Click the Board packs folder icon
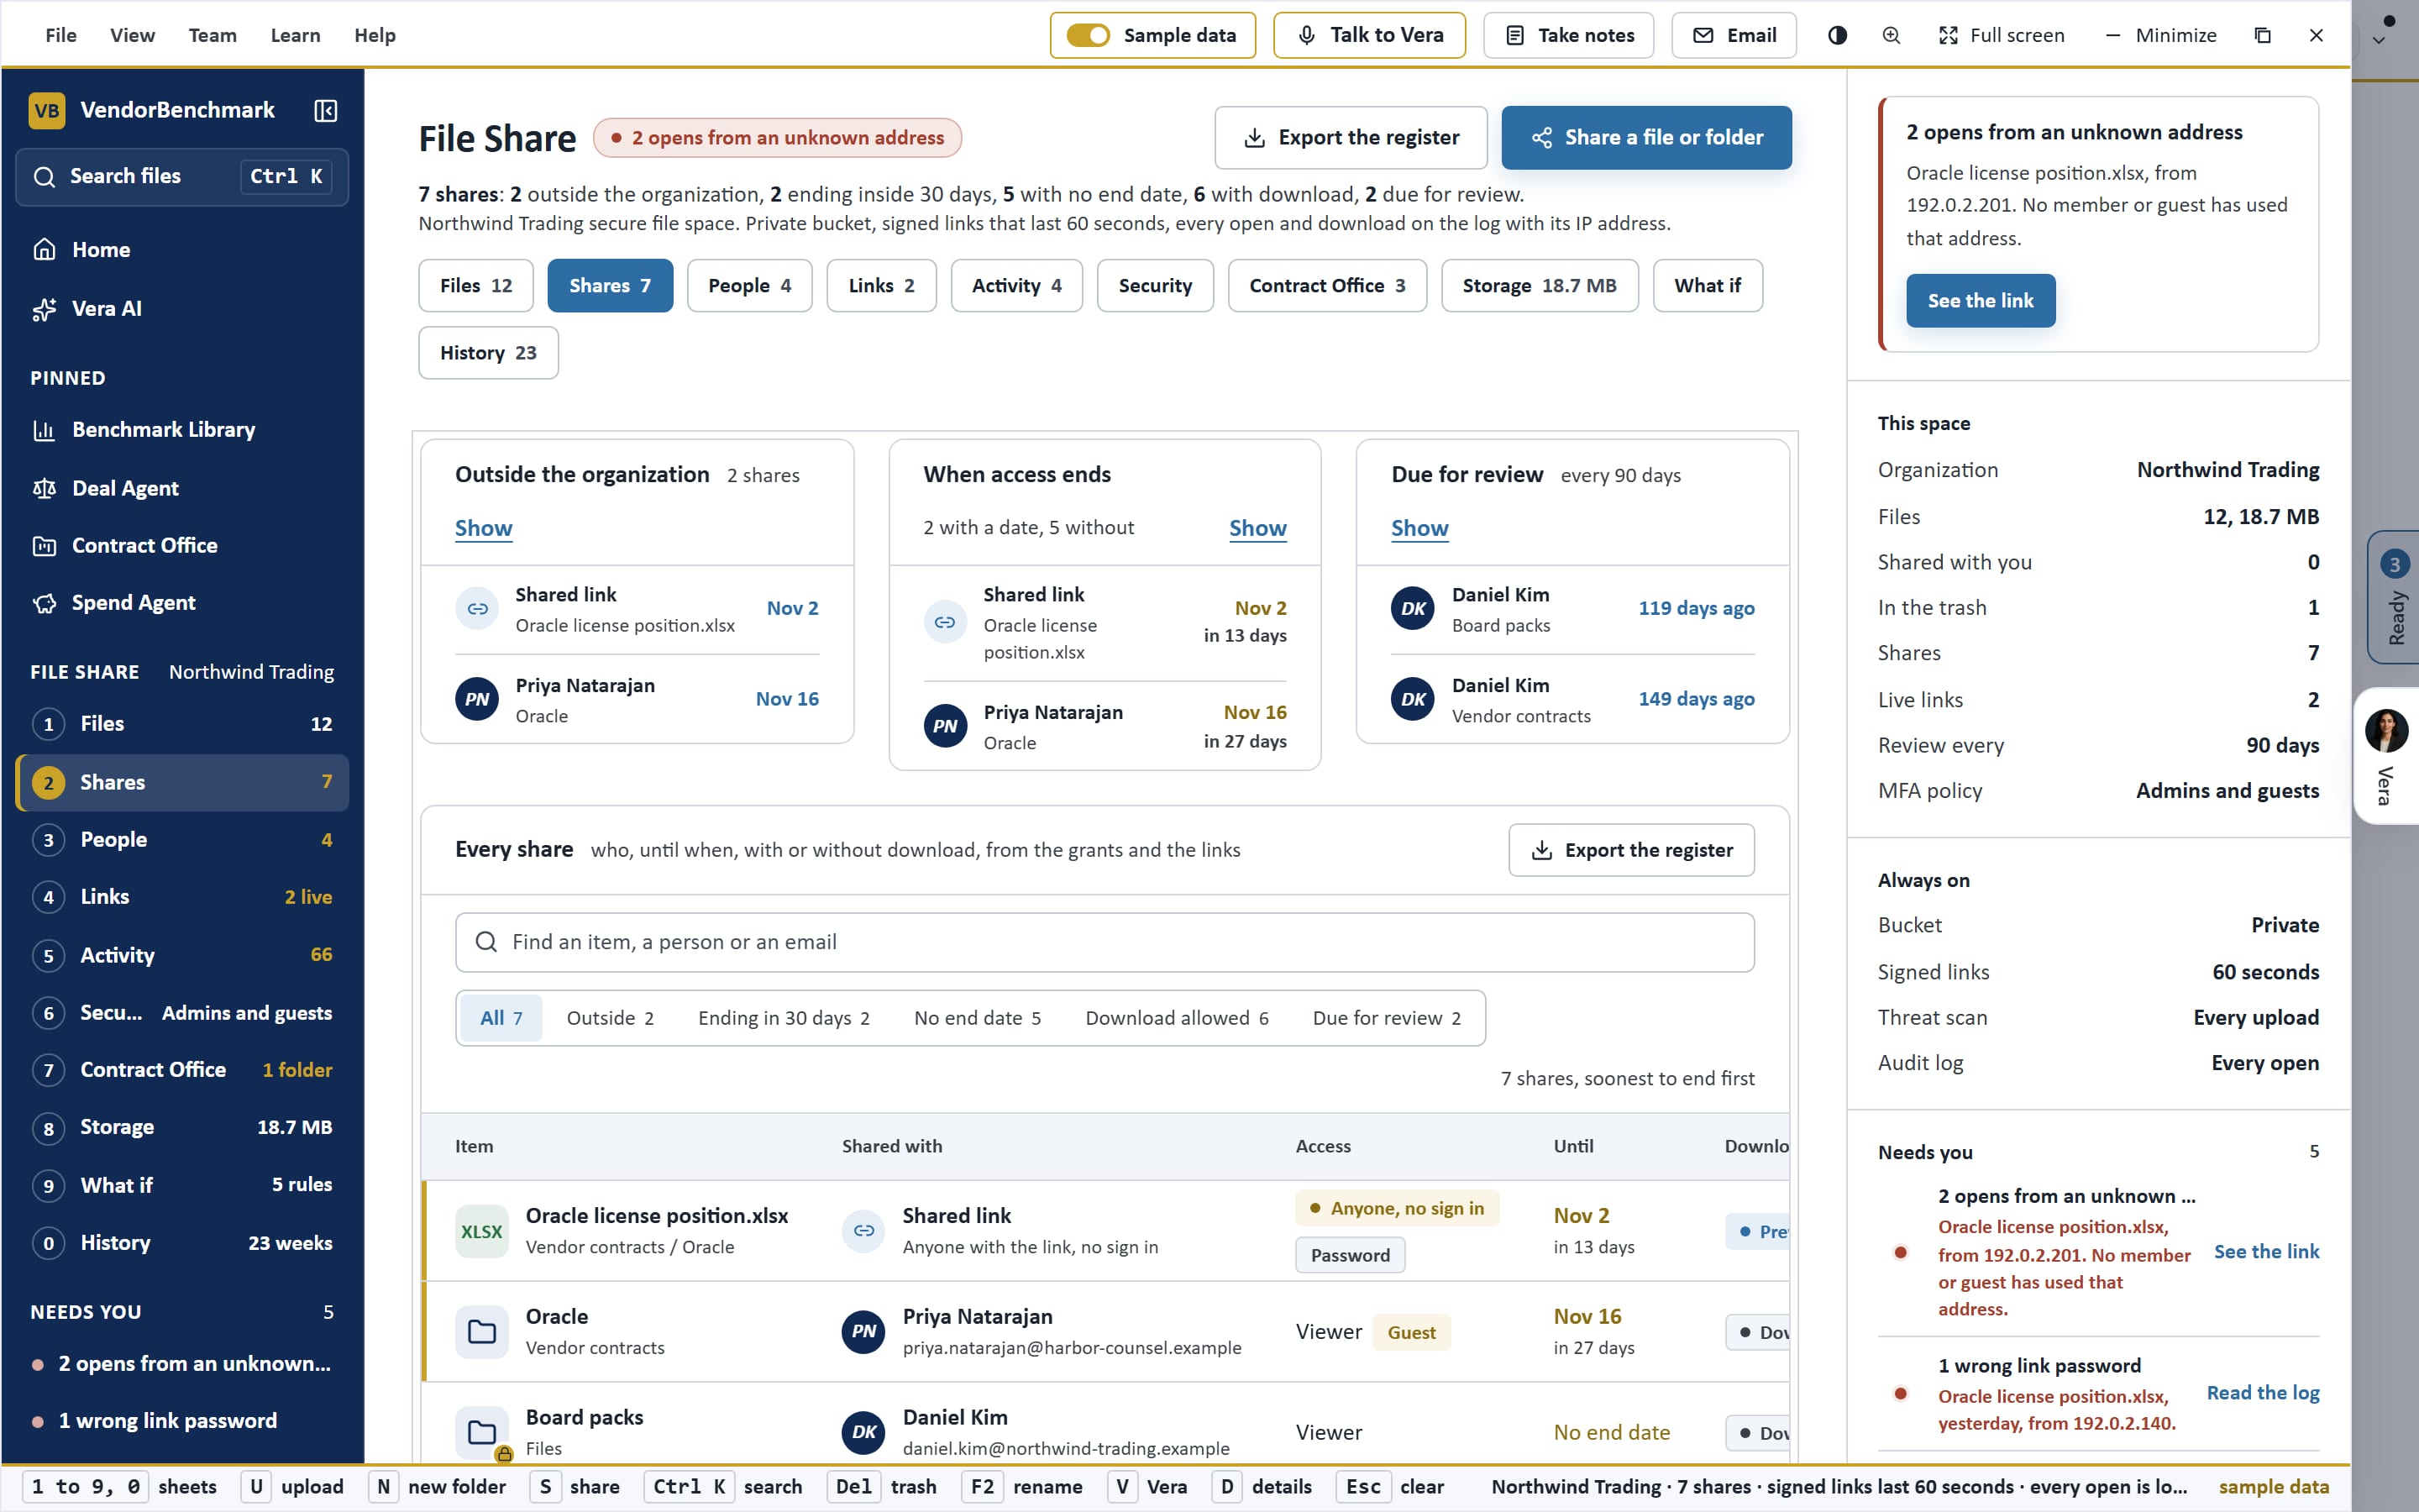 click(x=482, y=1432)
